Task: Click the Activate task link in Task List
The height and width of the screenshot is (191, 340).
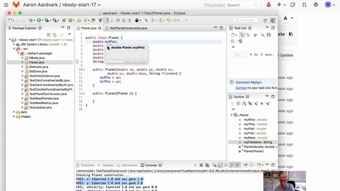Action: [269, 55]
